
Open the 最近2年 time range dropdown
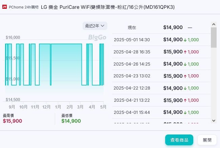point(95,26)
